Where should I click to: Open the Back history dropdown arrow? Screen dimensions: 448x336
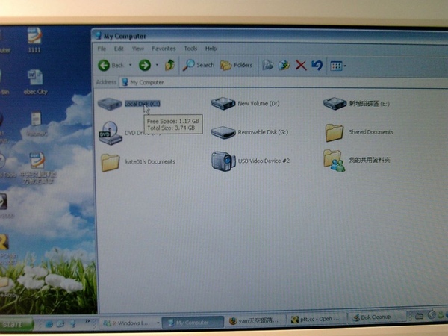coord(130,65)
